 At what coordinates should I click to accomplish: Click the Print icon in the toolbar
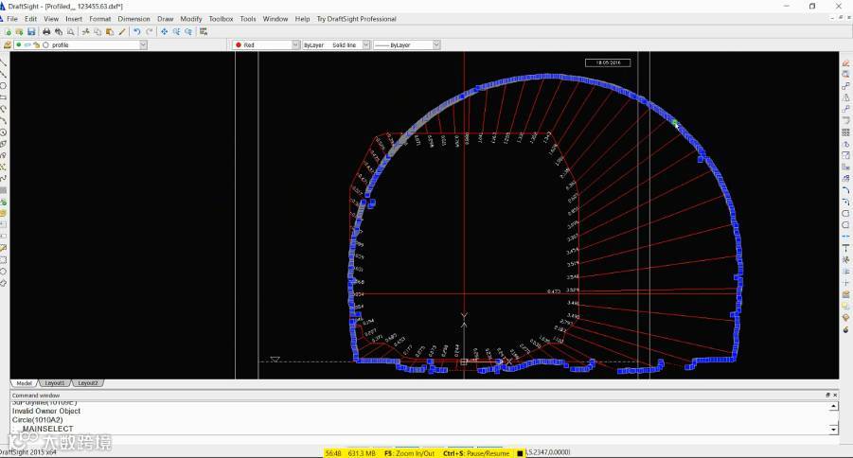[46, 31]
